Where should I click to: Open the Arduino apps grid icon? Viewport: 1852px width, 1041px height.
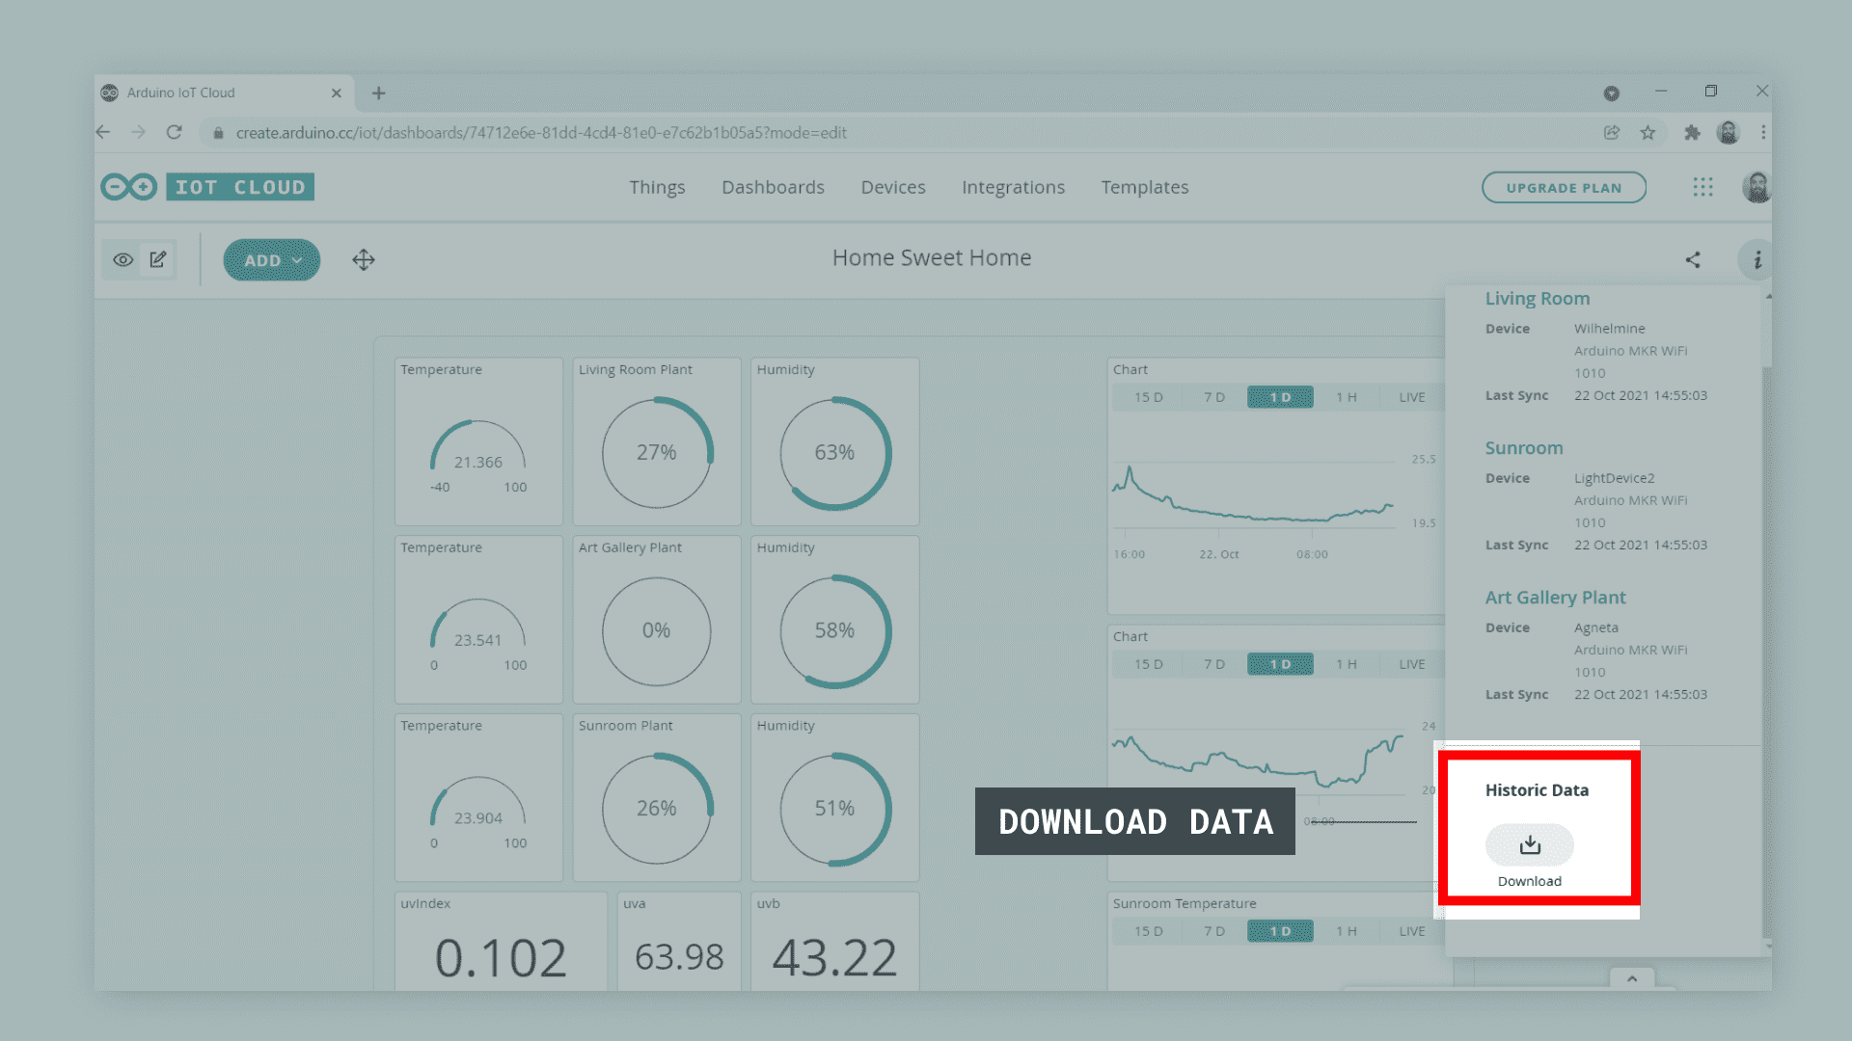tap(1702, 187)
